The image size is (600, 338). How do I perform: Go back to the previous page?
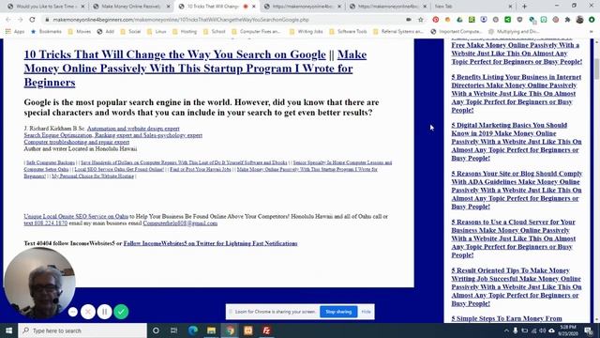(x=8, y=20)
